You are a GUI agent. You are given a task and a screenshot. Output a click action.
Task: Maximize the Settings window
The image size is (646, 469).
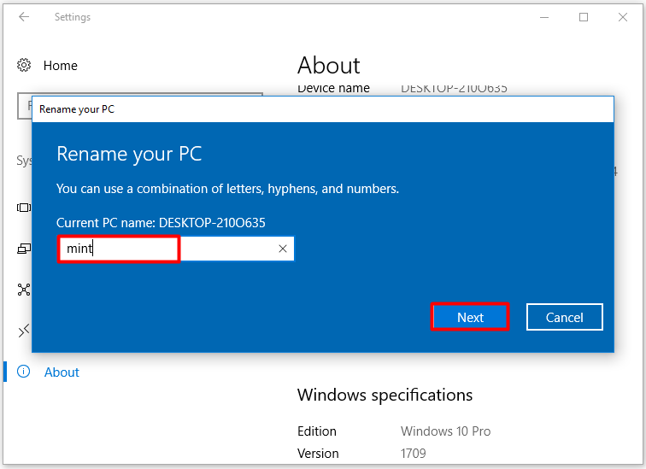[x=584, y=17]
